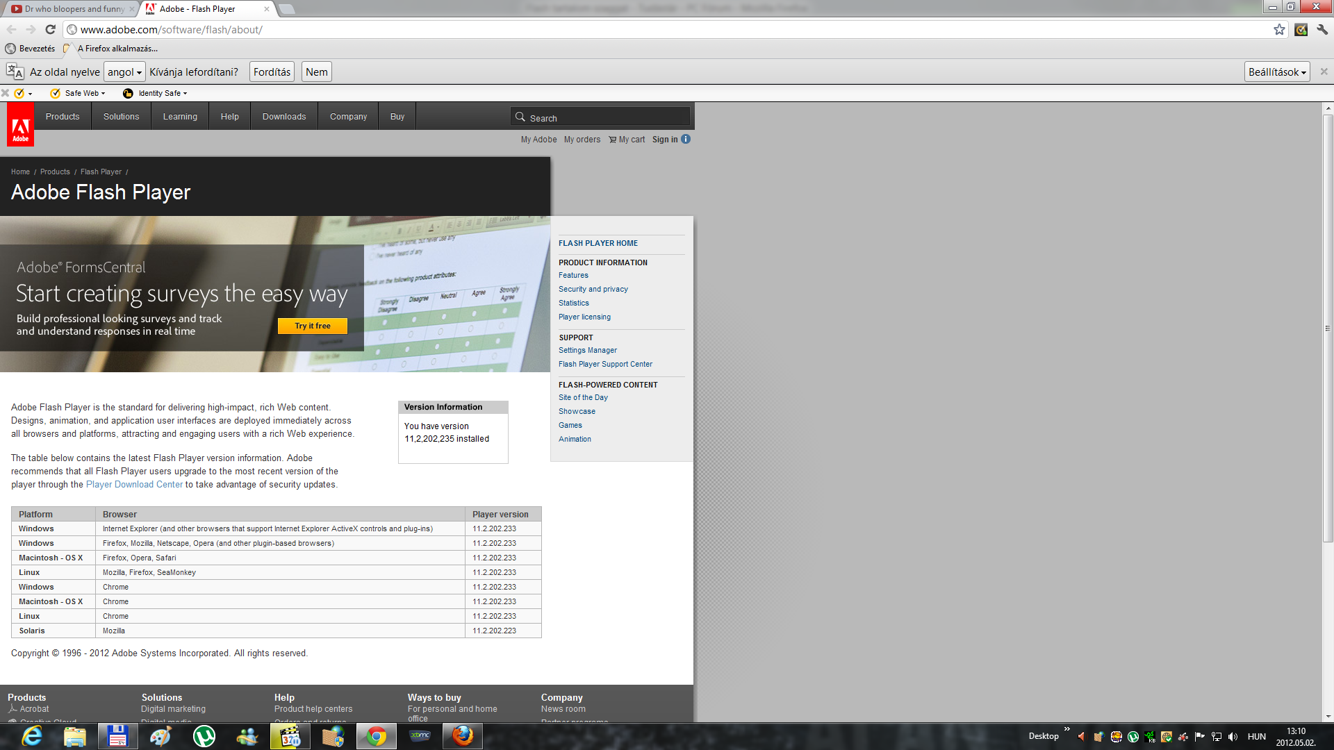Click the info icon next to Sign in
Viewport: 1334px width, 750px height.
[686, 139]
